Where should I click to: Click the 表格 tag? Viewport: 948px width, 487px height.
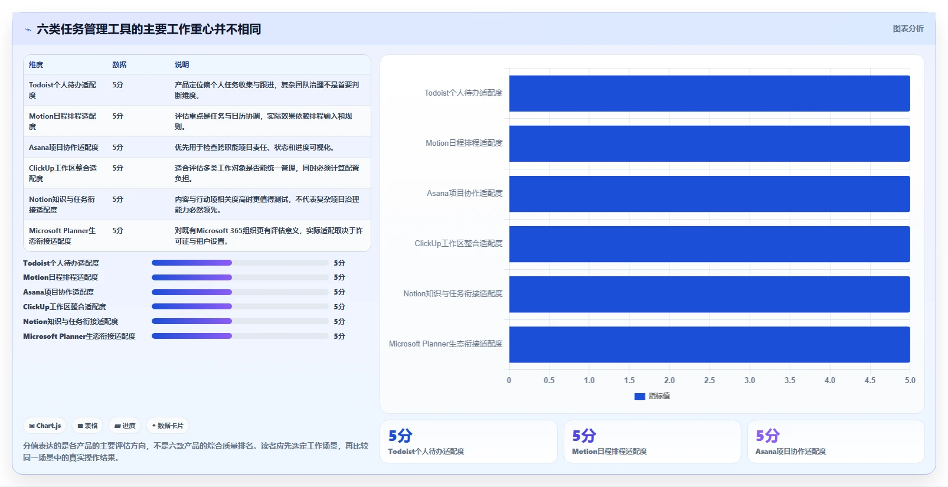[88, 426]
